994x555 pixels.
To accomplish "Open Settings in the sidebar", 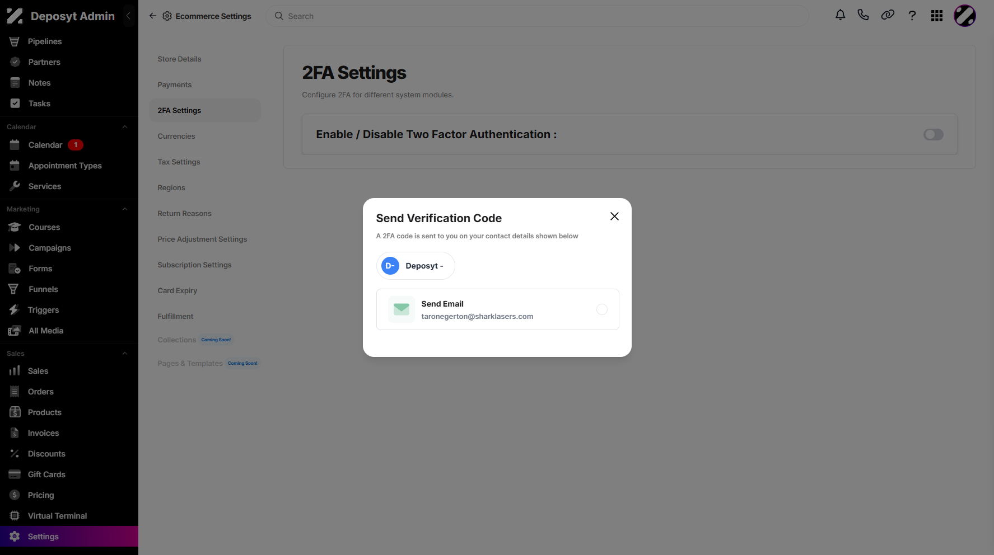I will tap(69, 537).
